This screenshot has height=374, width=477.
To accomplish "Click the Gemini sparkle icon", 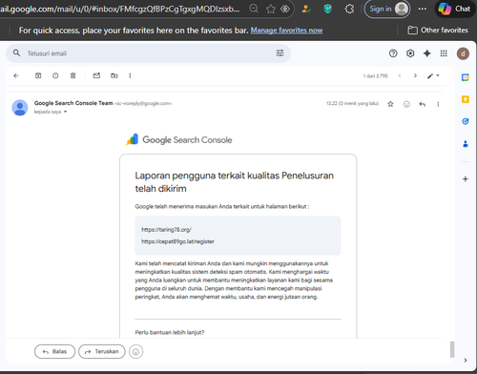I will click(x=427, y=53).
